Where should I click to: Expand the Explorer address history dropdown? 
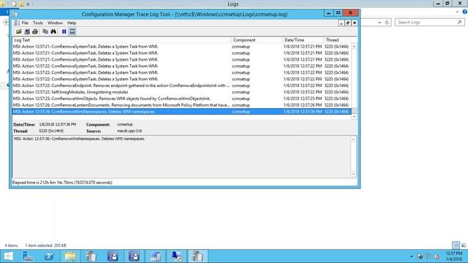tap(380, 23)
